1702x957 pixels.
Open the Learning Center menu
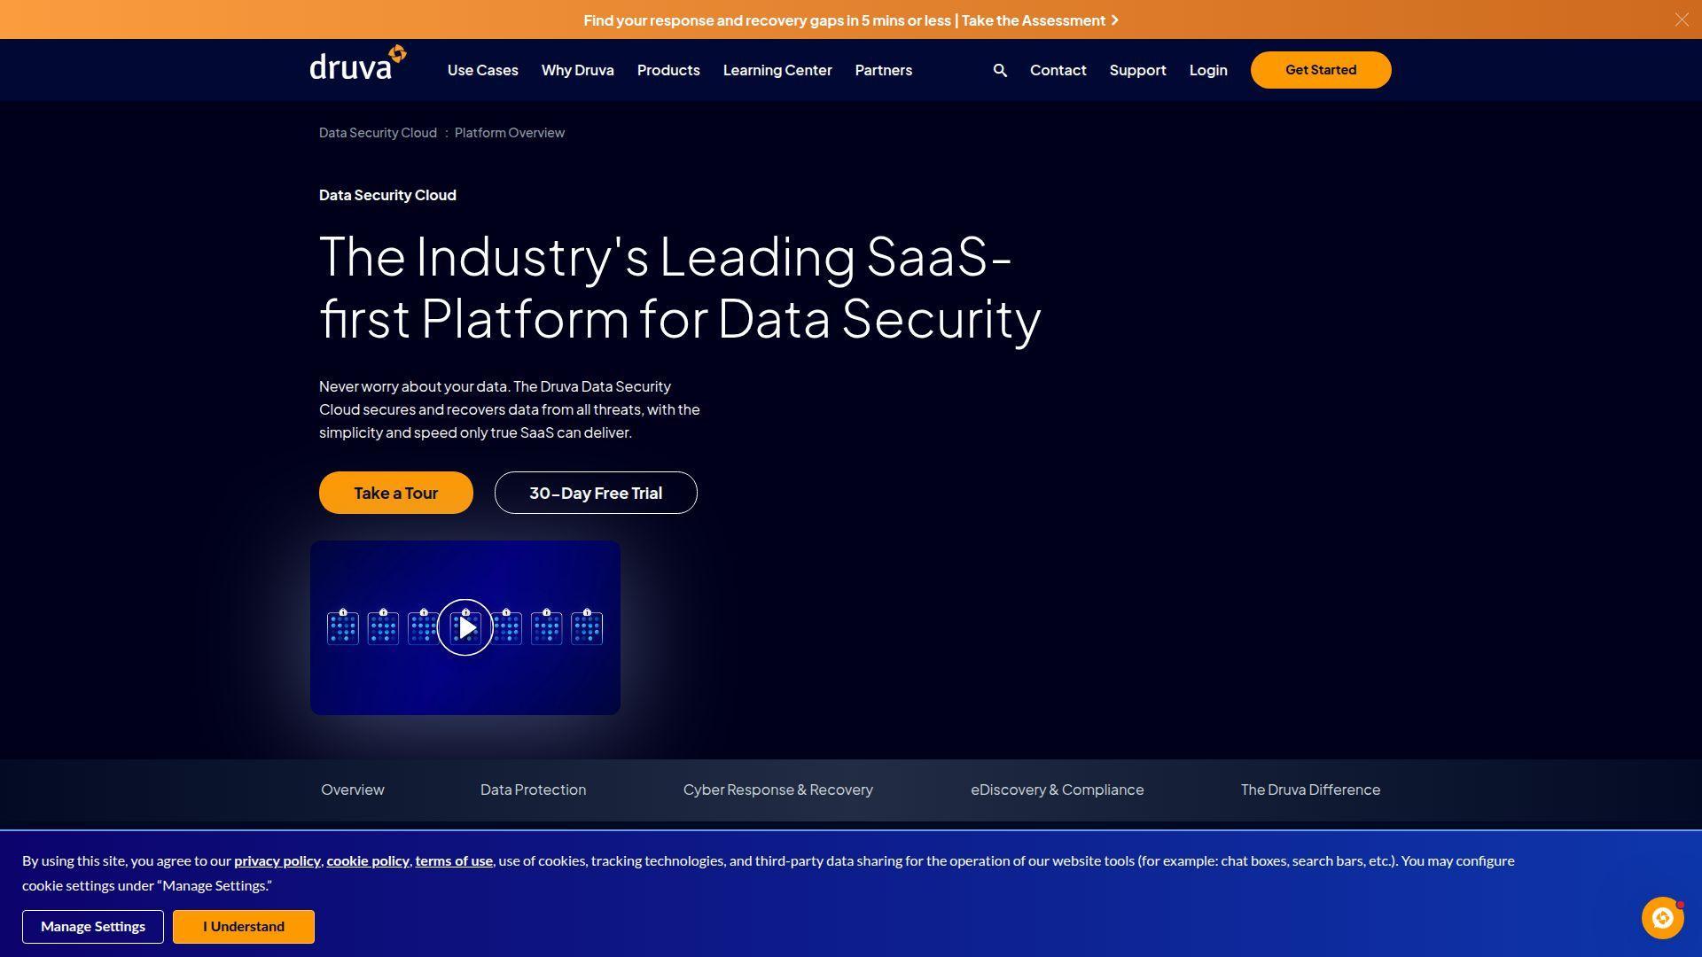point(777,70)
